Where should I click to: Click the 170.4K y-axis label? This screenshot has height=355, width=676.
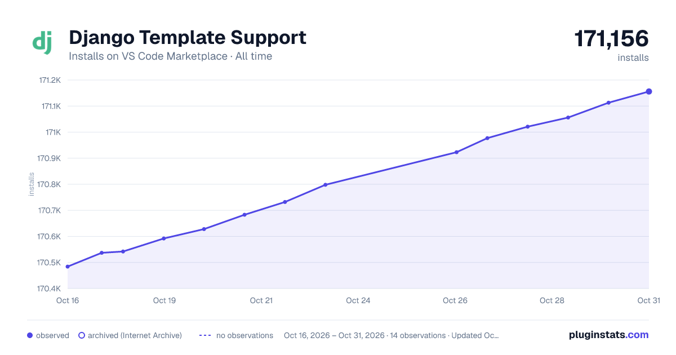point(49,289)
